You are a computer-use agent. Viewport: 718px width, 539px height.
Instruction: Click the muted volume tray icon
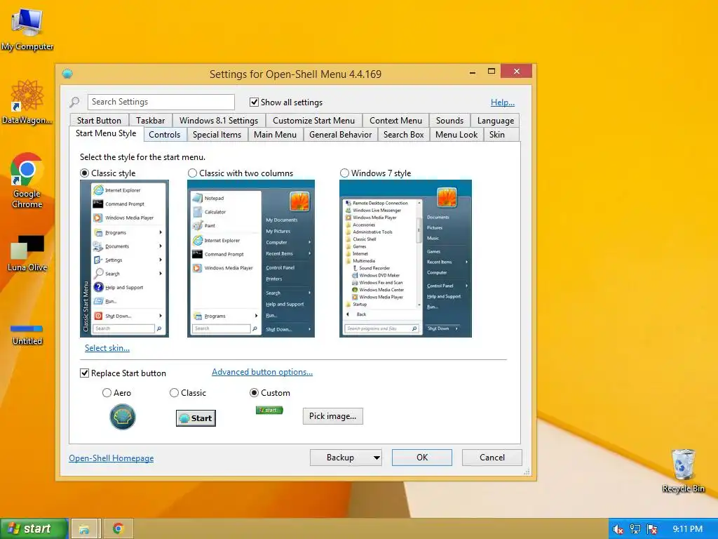tap(618, 529)
